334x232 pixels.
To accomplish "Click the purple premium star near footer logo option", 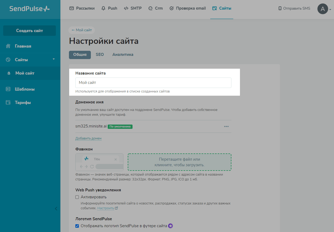I will coord(170,226).
